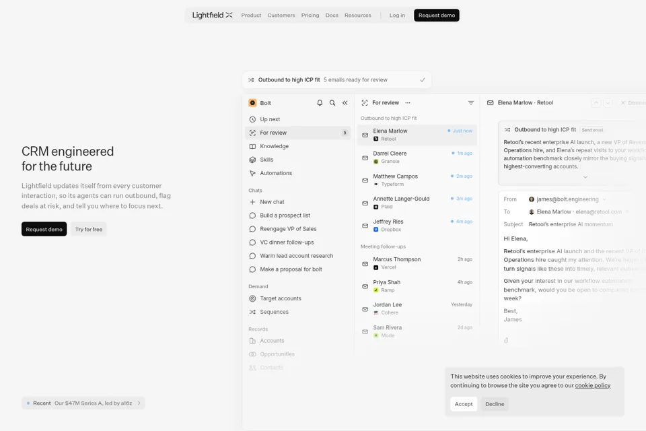Click Try for free
This screenshot has height=431, width=646.
click(x=89, y=230)
